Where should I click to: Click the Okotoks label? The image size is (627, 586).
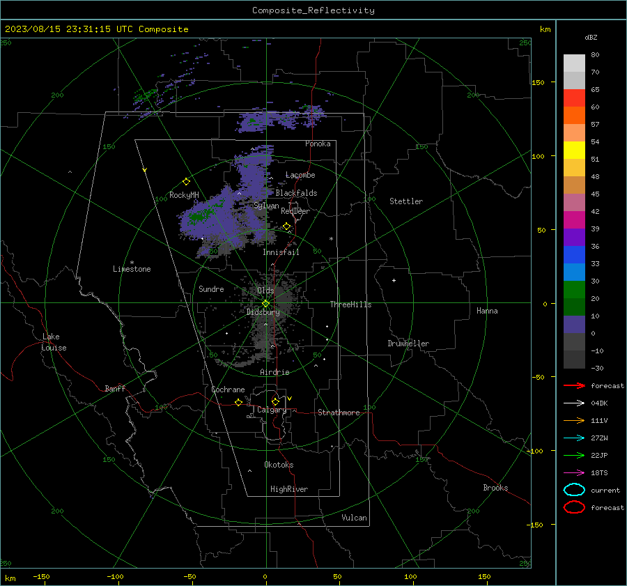coord(279,465)
